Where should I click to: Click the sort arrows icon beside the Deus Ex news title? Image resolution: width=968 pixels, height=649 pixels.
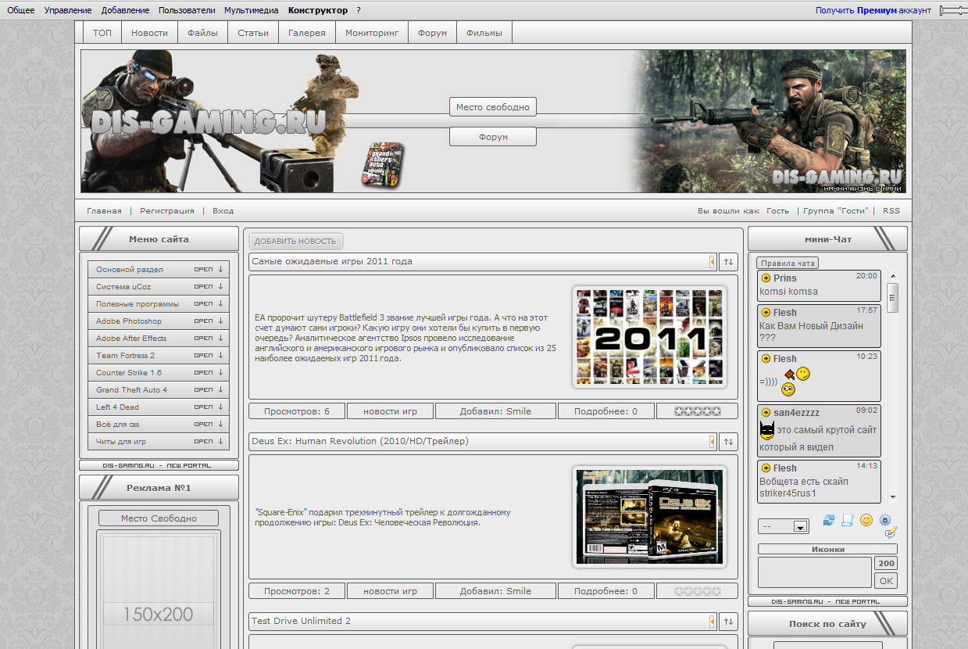point(728,442)
